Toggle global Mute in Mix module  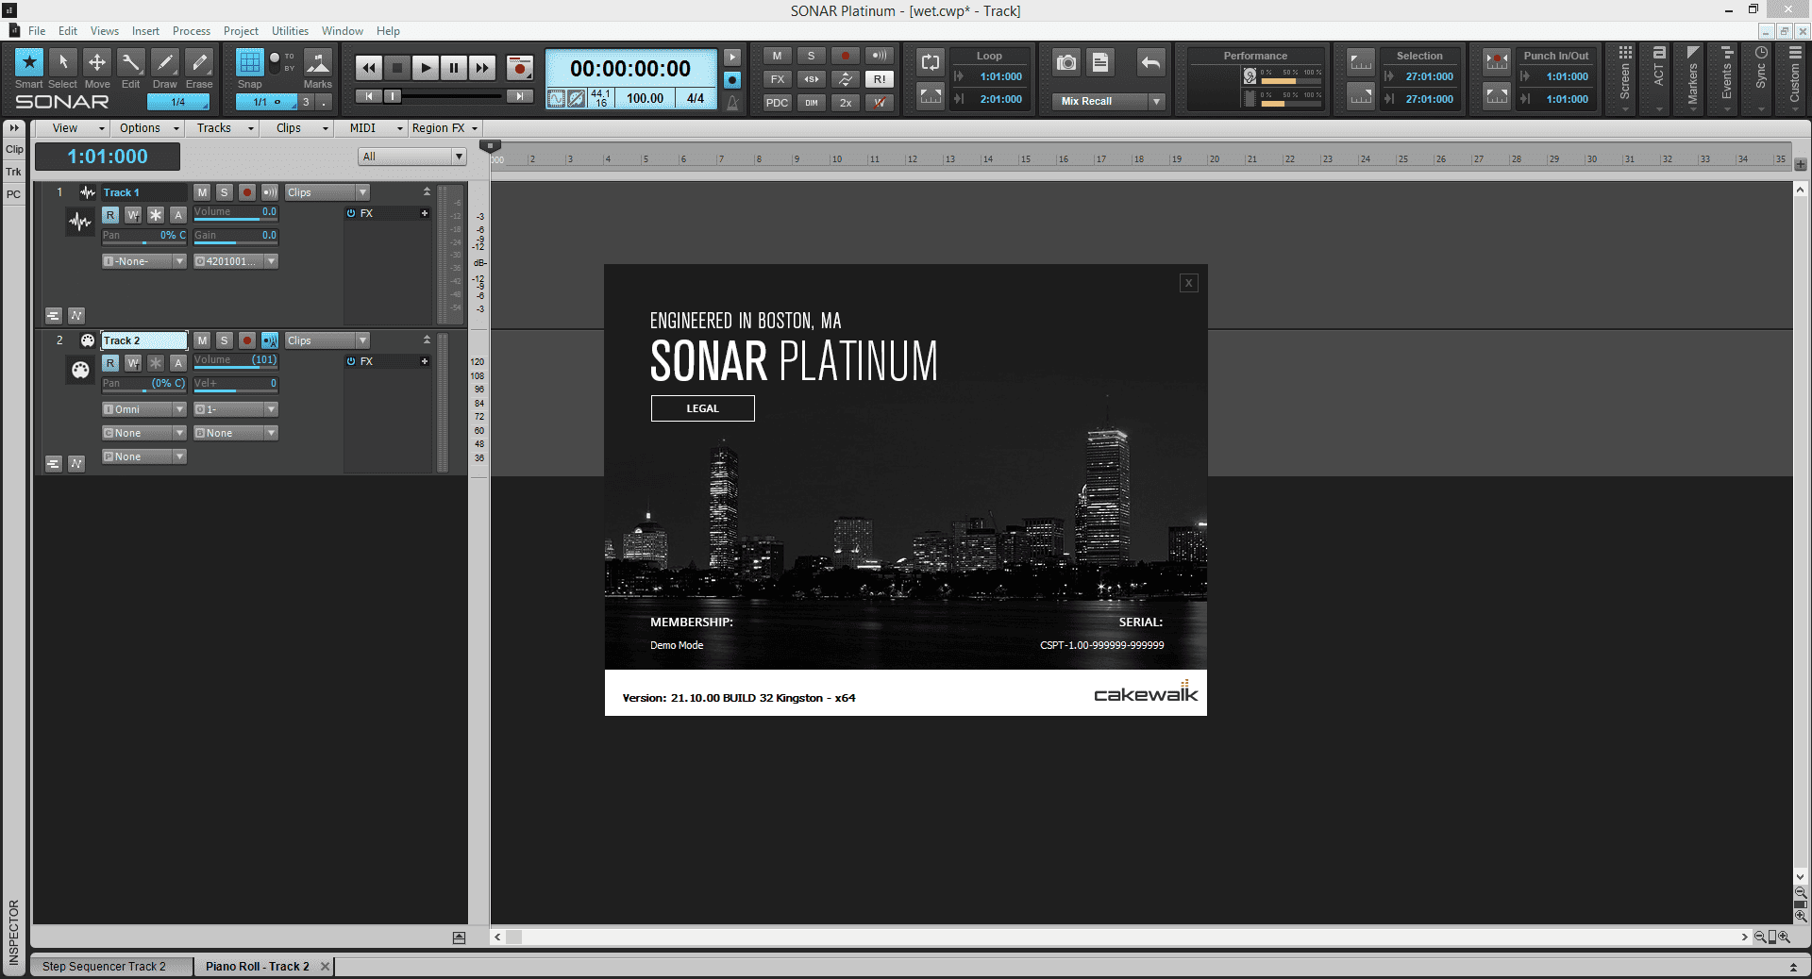click(777, 56)
